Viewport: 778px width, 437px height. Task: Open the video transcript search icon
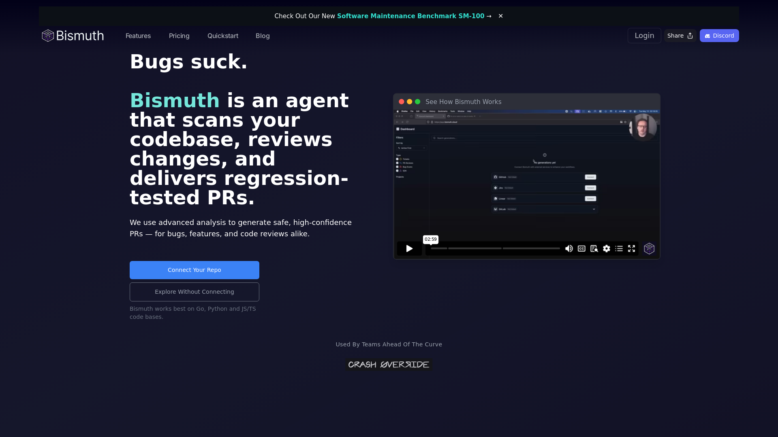pyautogui.click(x=594, y=248)
